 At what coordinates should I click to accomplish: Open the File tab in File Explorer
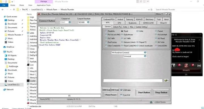(4, 5)
